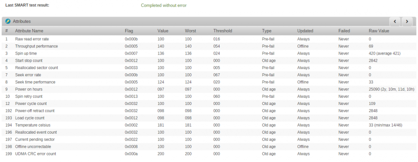418x162 pixels.
Task: Select the 'Spin retry count' attribute
Action: [x=29, y=96]
